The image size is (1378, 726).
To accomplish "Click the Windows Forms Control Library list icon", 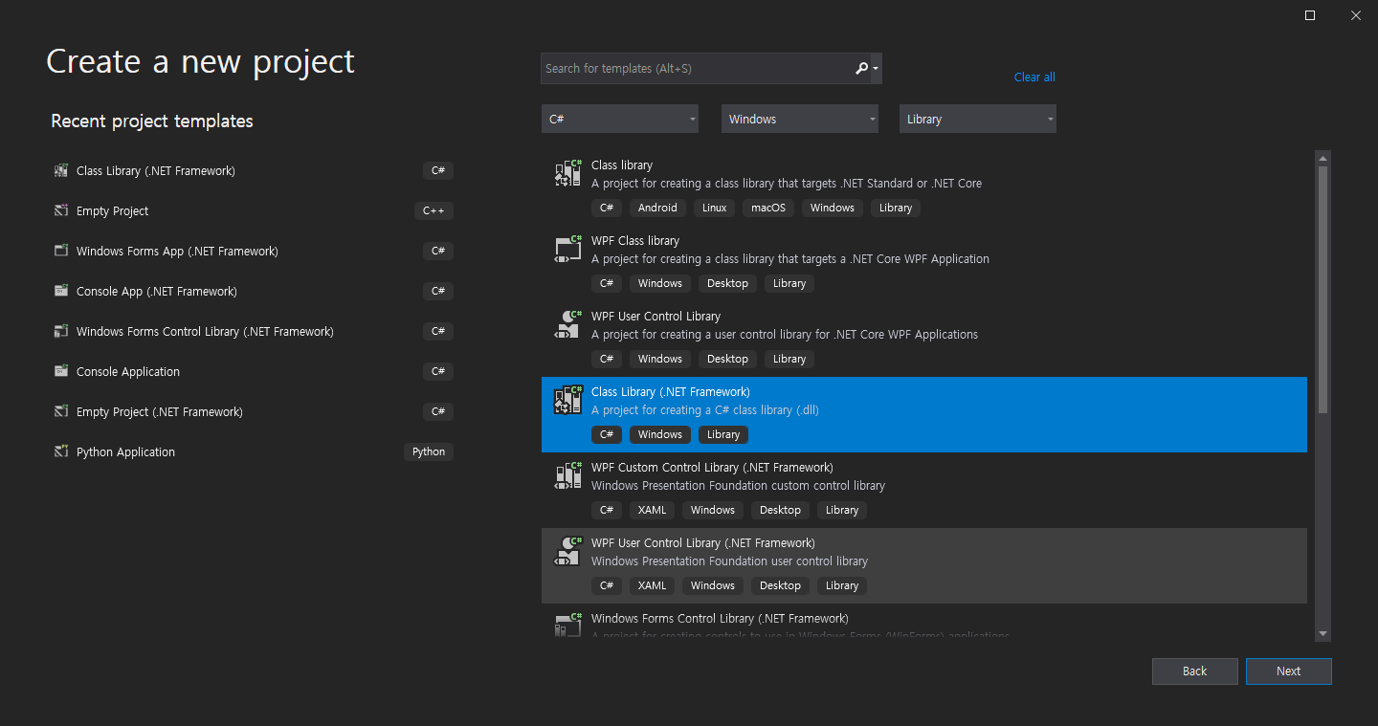I will point(568,625).
